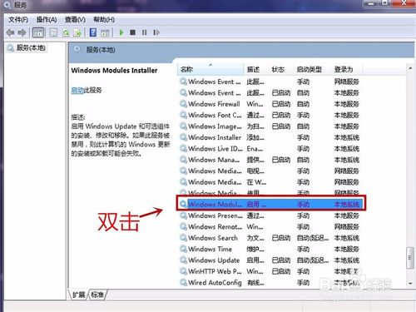
Task: Select the Windows Installer service row
Action: tap(270, 137)
